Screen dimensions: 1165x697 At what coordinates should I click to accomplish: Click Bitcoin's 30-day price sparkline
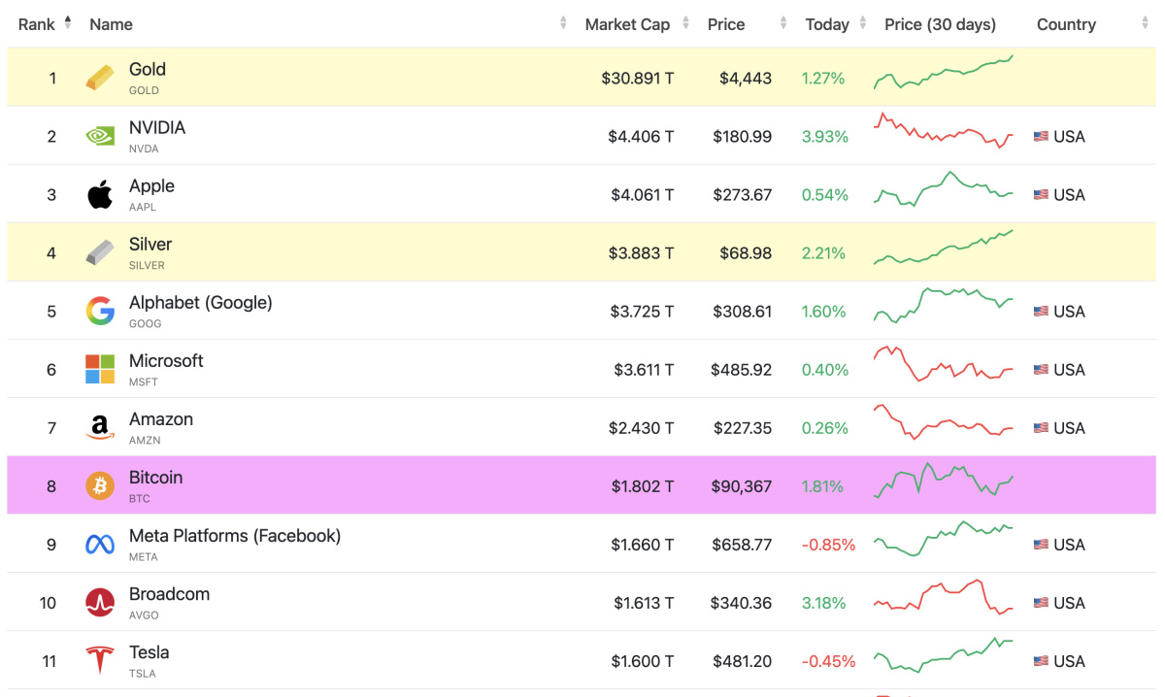(x=944, y=481)
